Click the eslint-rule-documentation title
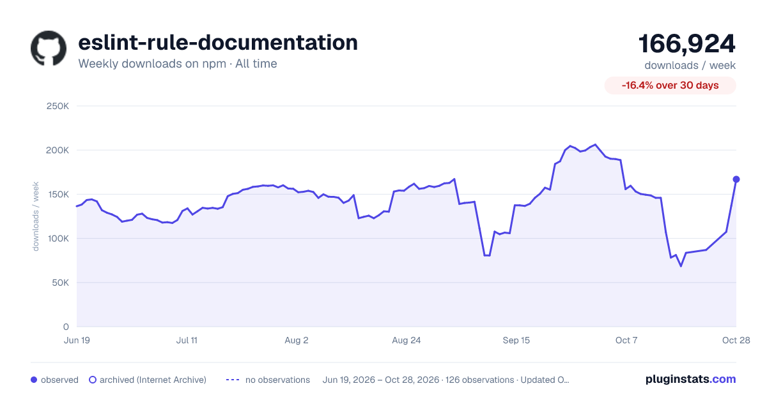This screenshot has height=402, width=767. tap(218, 42)
